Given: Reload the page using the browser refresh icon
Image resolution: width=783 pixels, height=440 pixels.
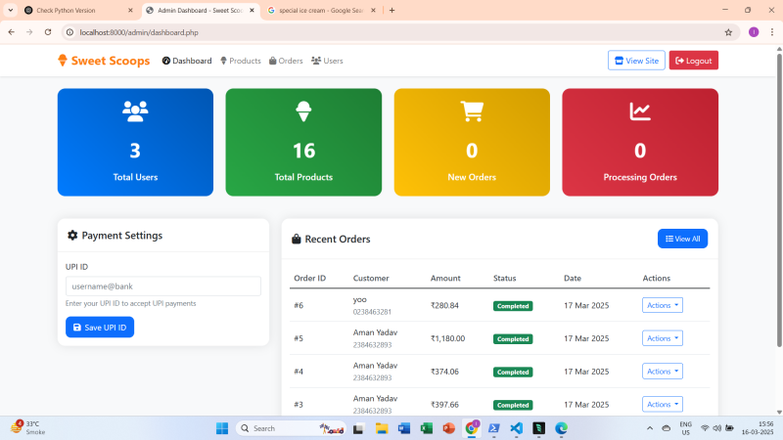Looking at the screenshot, I should point(48,32).
